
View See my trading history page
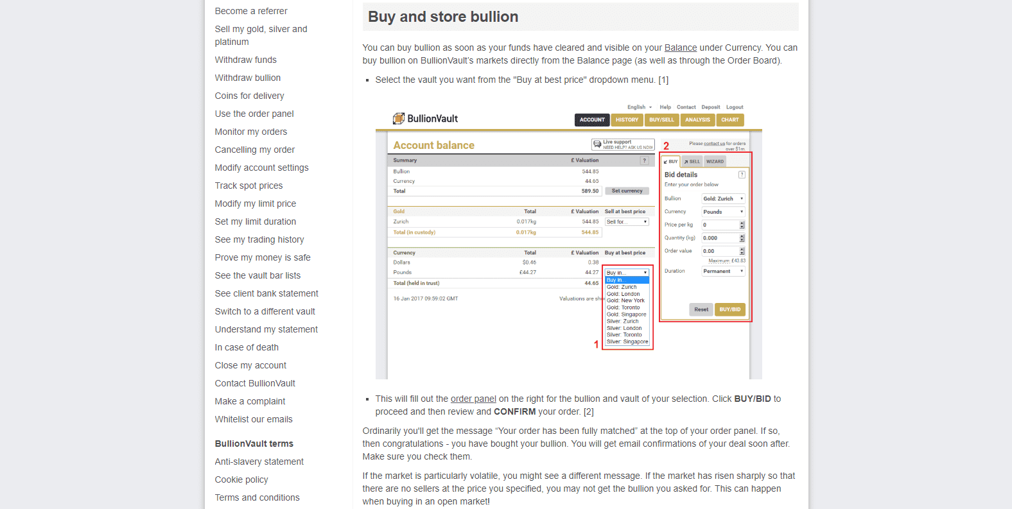click(259, 239)
